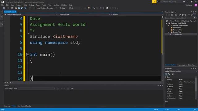This screenshot has height=111, width=198.
Task: Click the Undo toolbar icon
Action: coord(25,8)
